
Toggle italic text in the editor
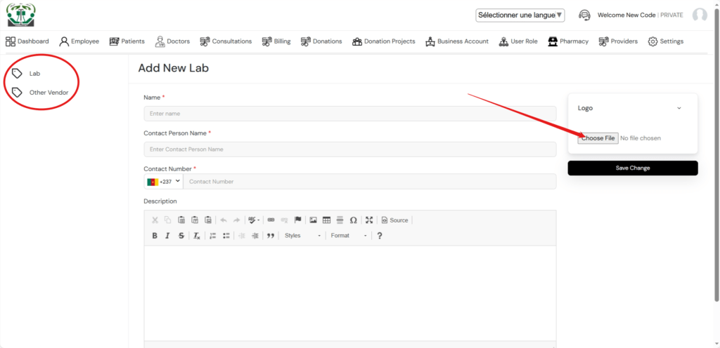point(167,236)
